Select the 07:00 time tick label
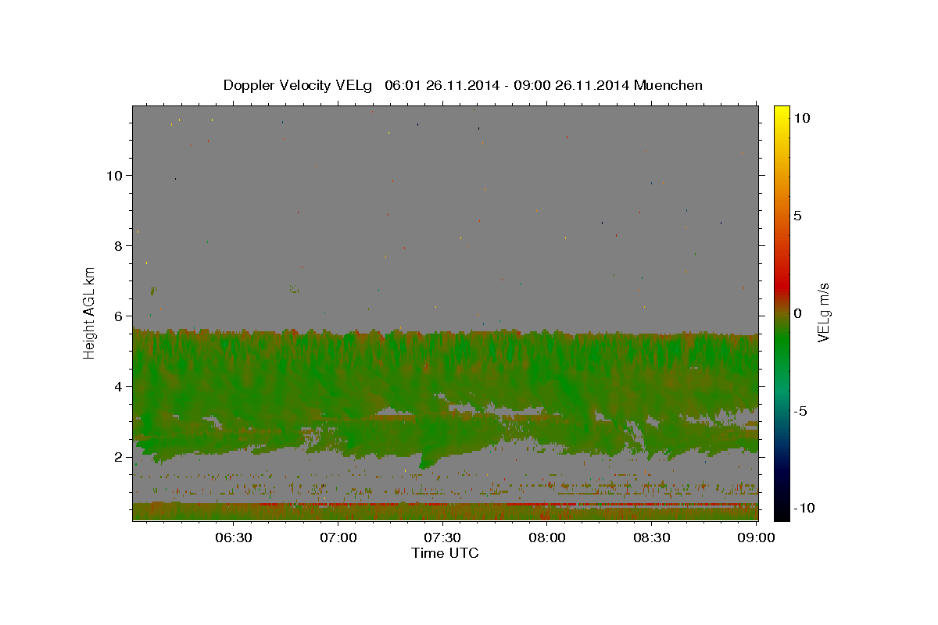This screenshot has height=625, width=938. [339, 537]
